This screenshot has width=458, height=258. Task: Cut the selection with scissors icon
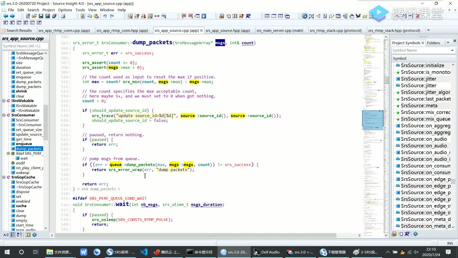tap(83, 16)
